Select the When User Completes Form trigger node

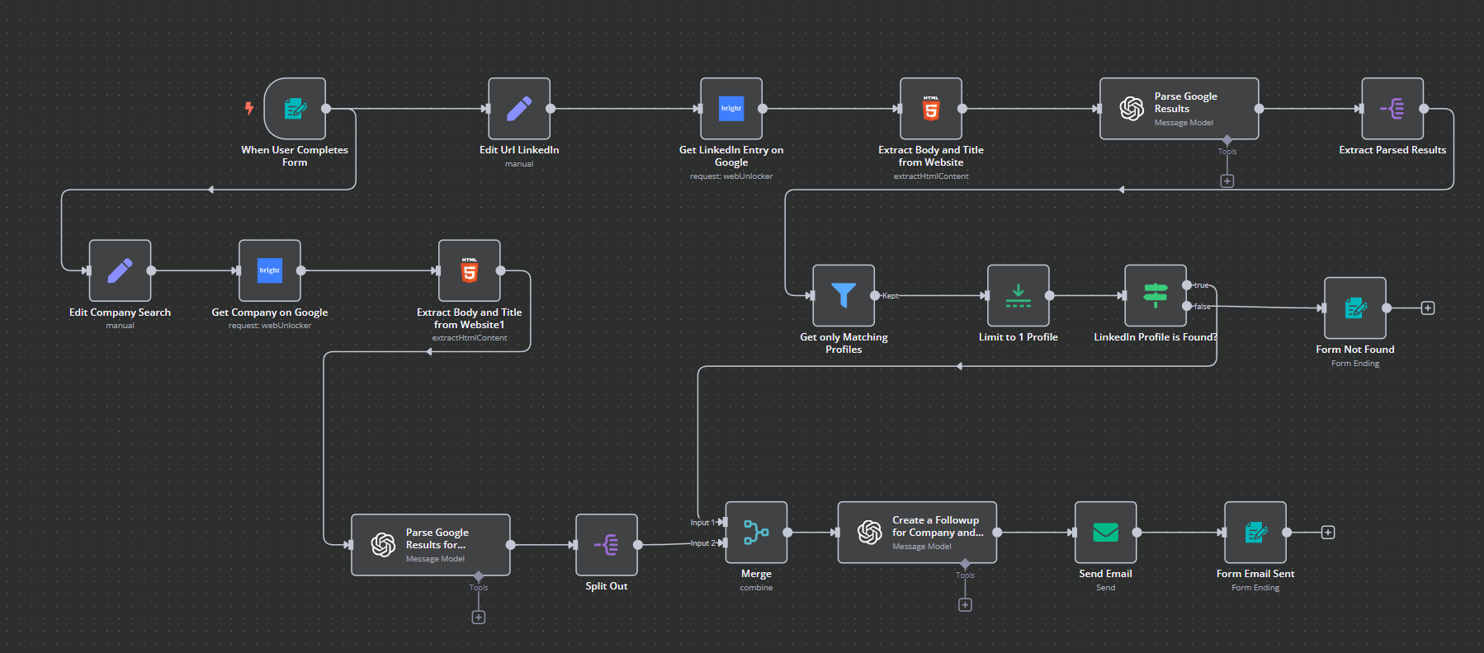click(x=295, y=109)
